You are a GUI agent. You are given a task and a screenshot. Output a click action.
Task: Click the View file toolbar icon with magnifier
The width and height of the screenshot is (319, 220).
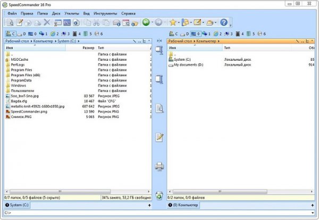[10, 22]
